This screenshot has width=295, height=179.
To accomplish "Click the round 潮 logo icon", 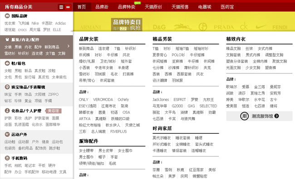I will (244, 116).
